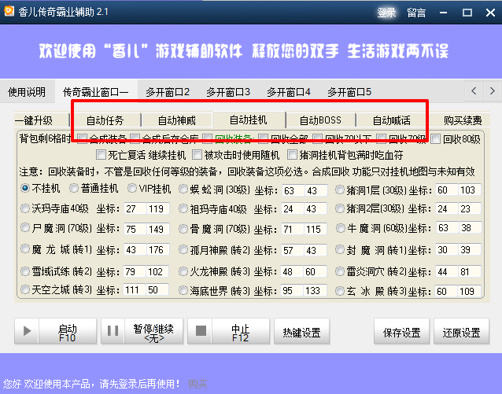Switch to the 自动BOSS tab
Screen dimensions: 502x394
tap(319, 120)
